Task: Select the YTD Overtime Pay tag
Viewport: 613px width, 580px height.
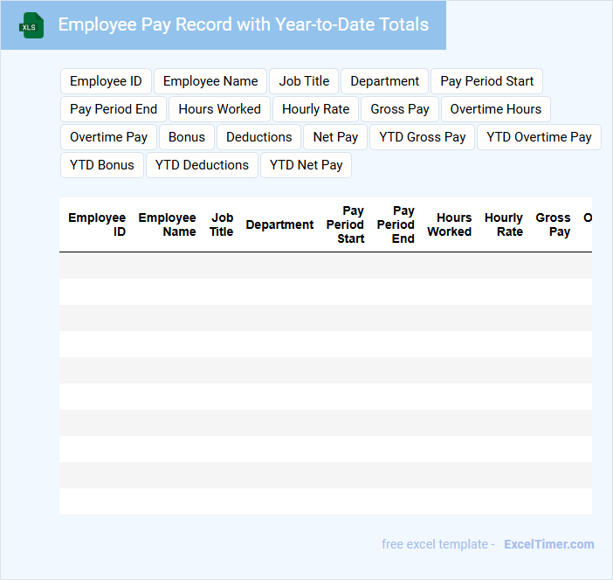Action: pos(539,137)
